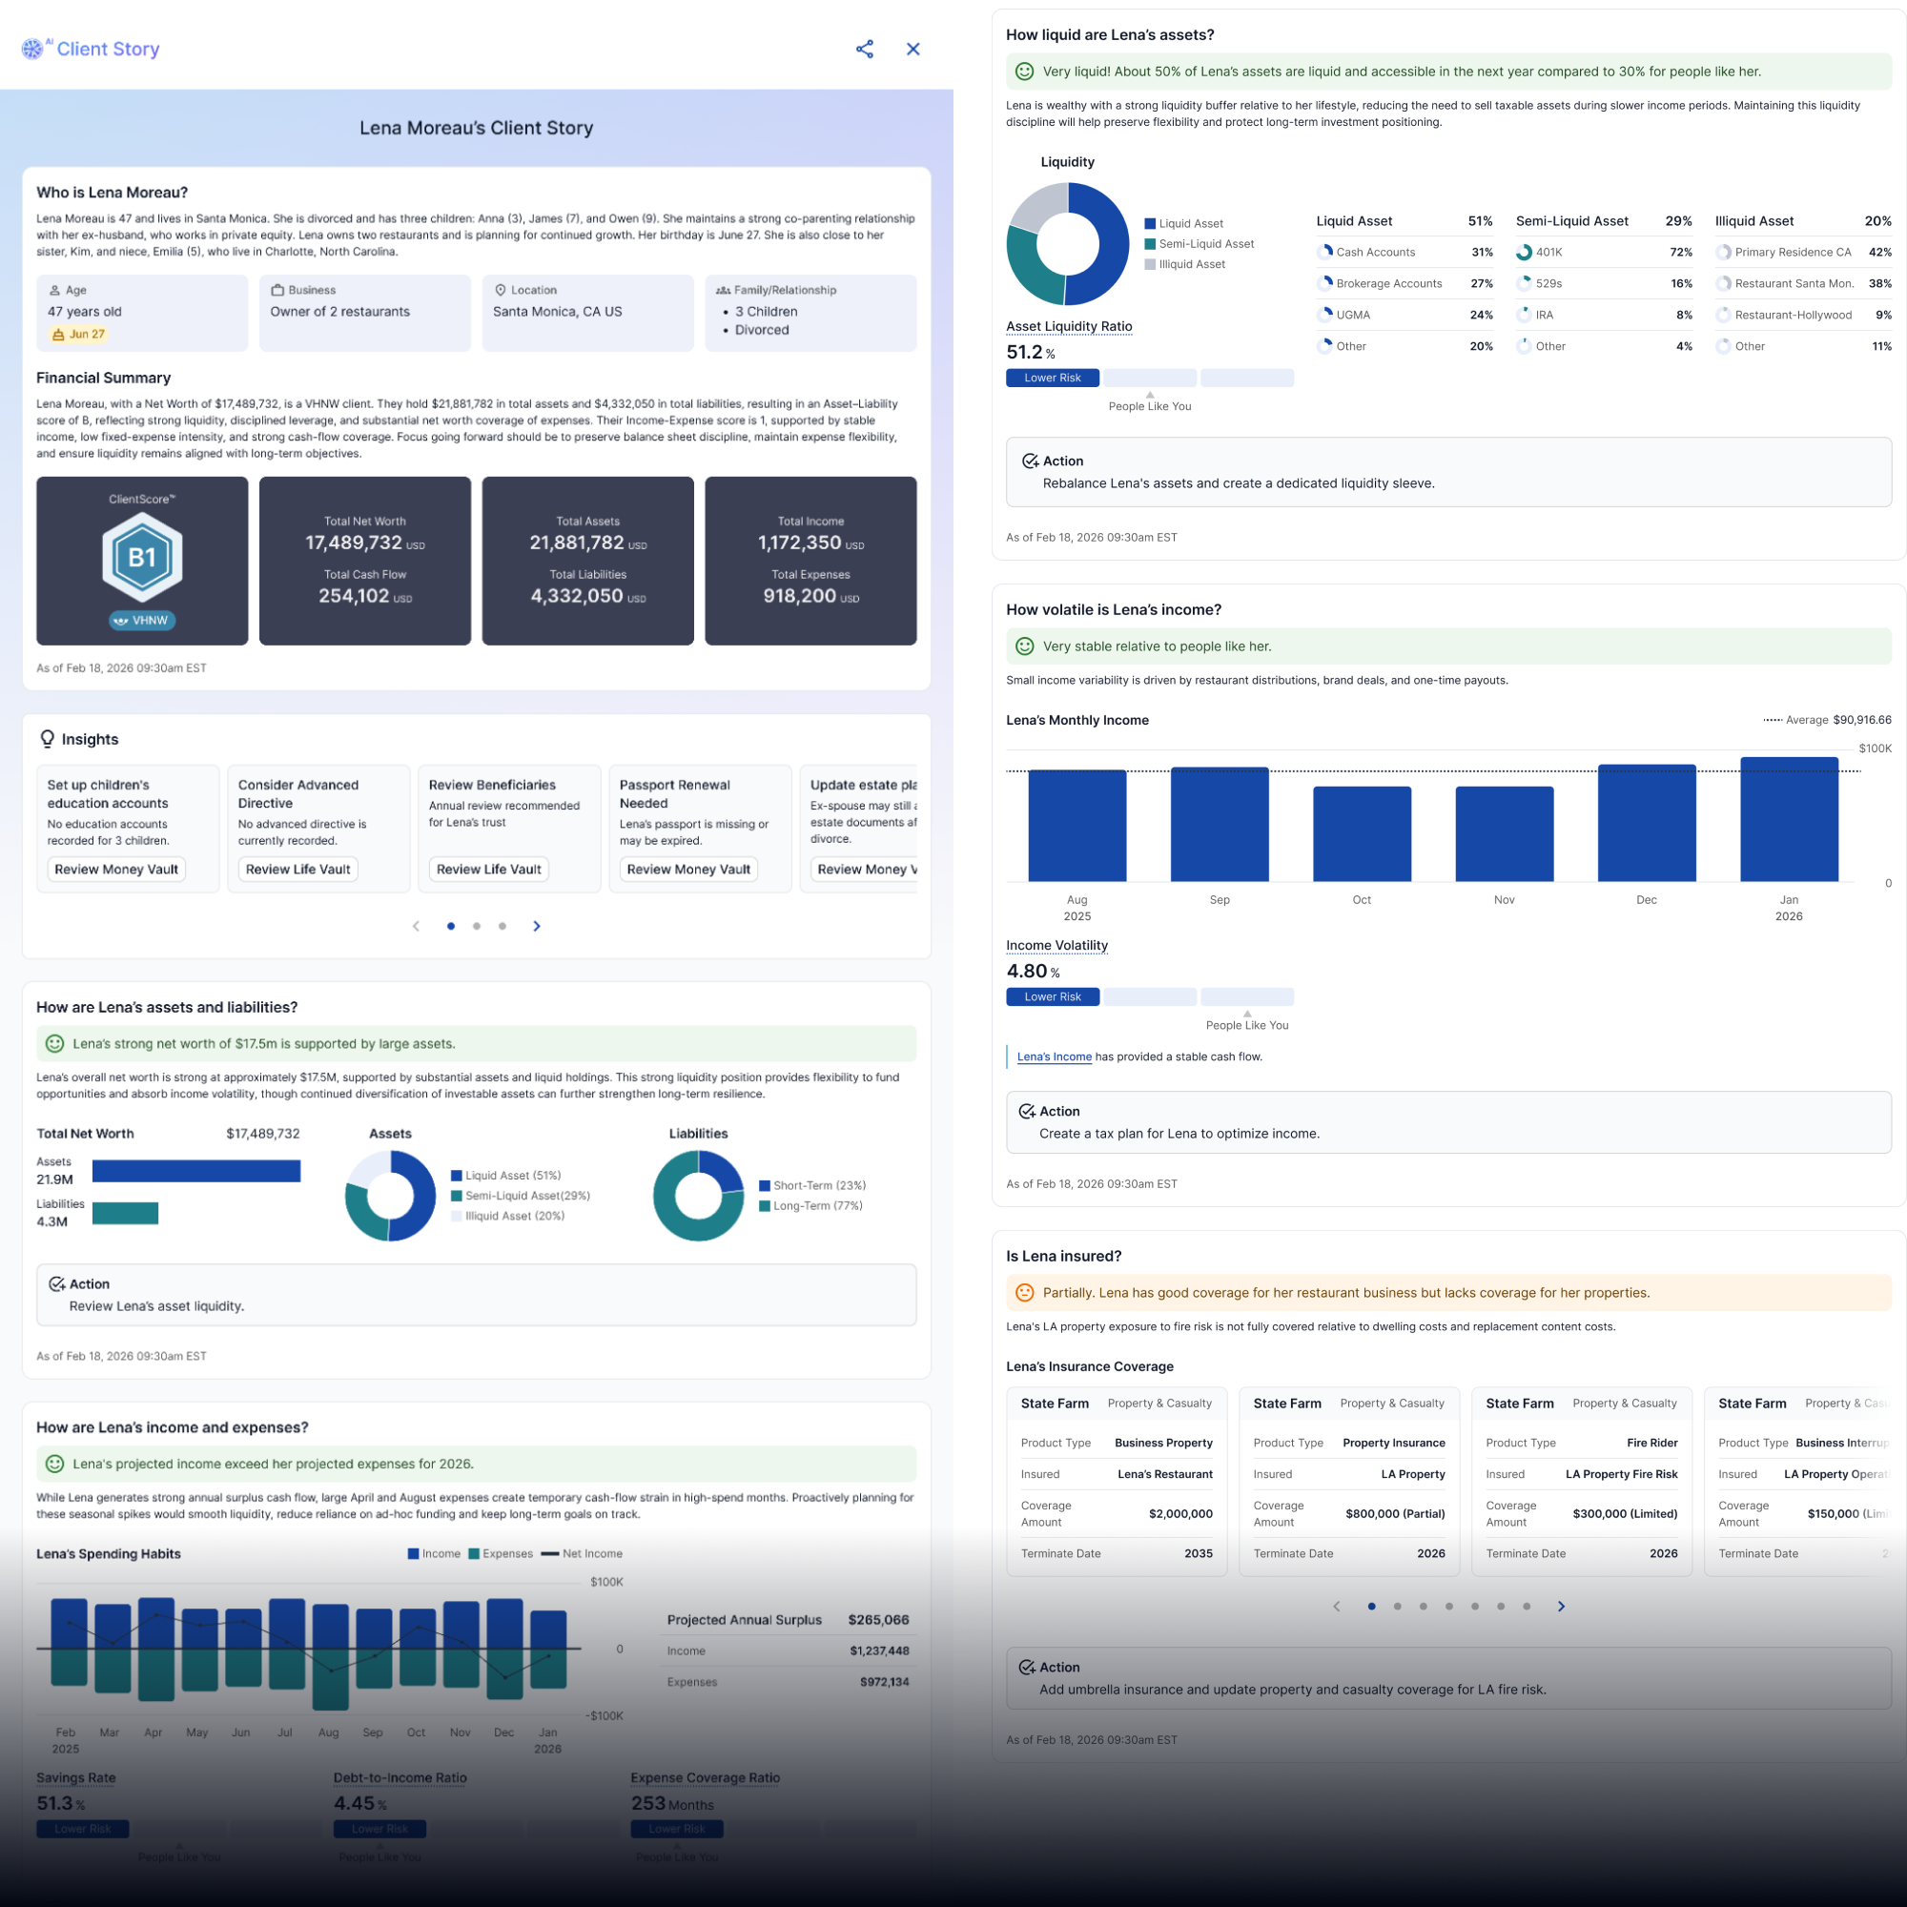Click the B1 ClientScore hexagon badge

pos(142,557)
